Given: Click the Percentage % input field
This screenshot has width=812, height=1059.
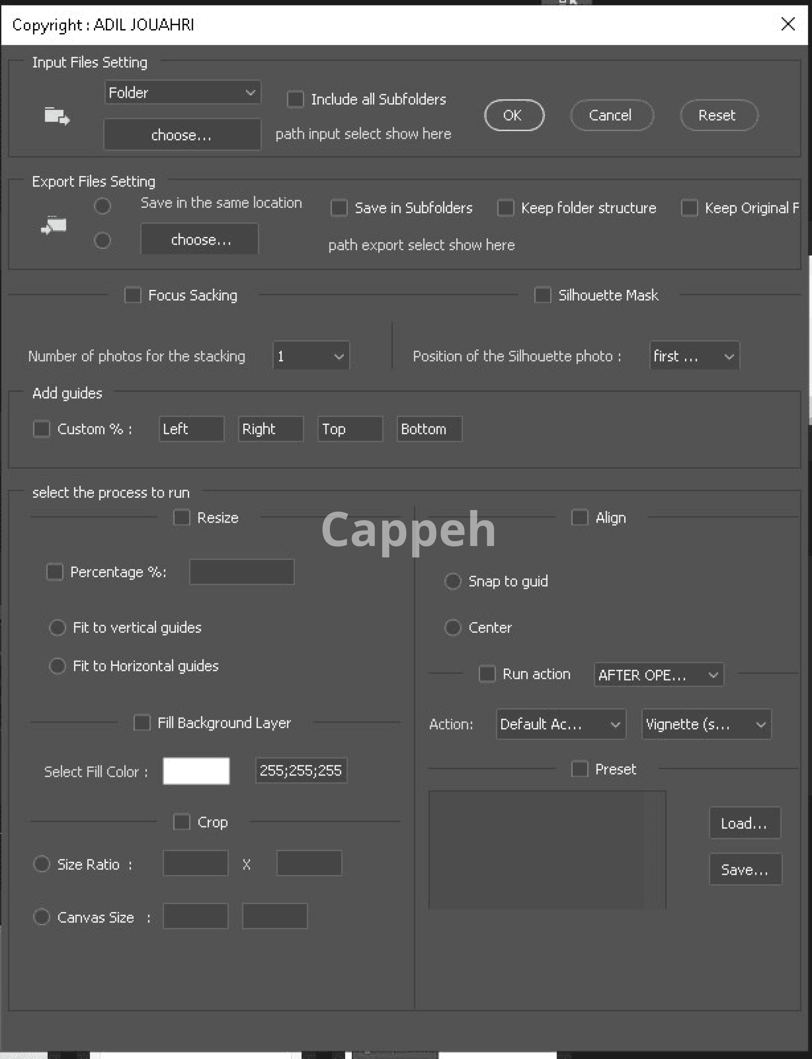Looking at the screenshot, I should [x=241, y=572].
